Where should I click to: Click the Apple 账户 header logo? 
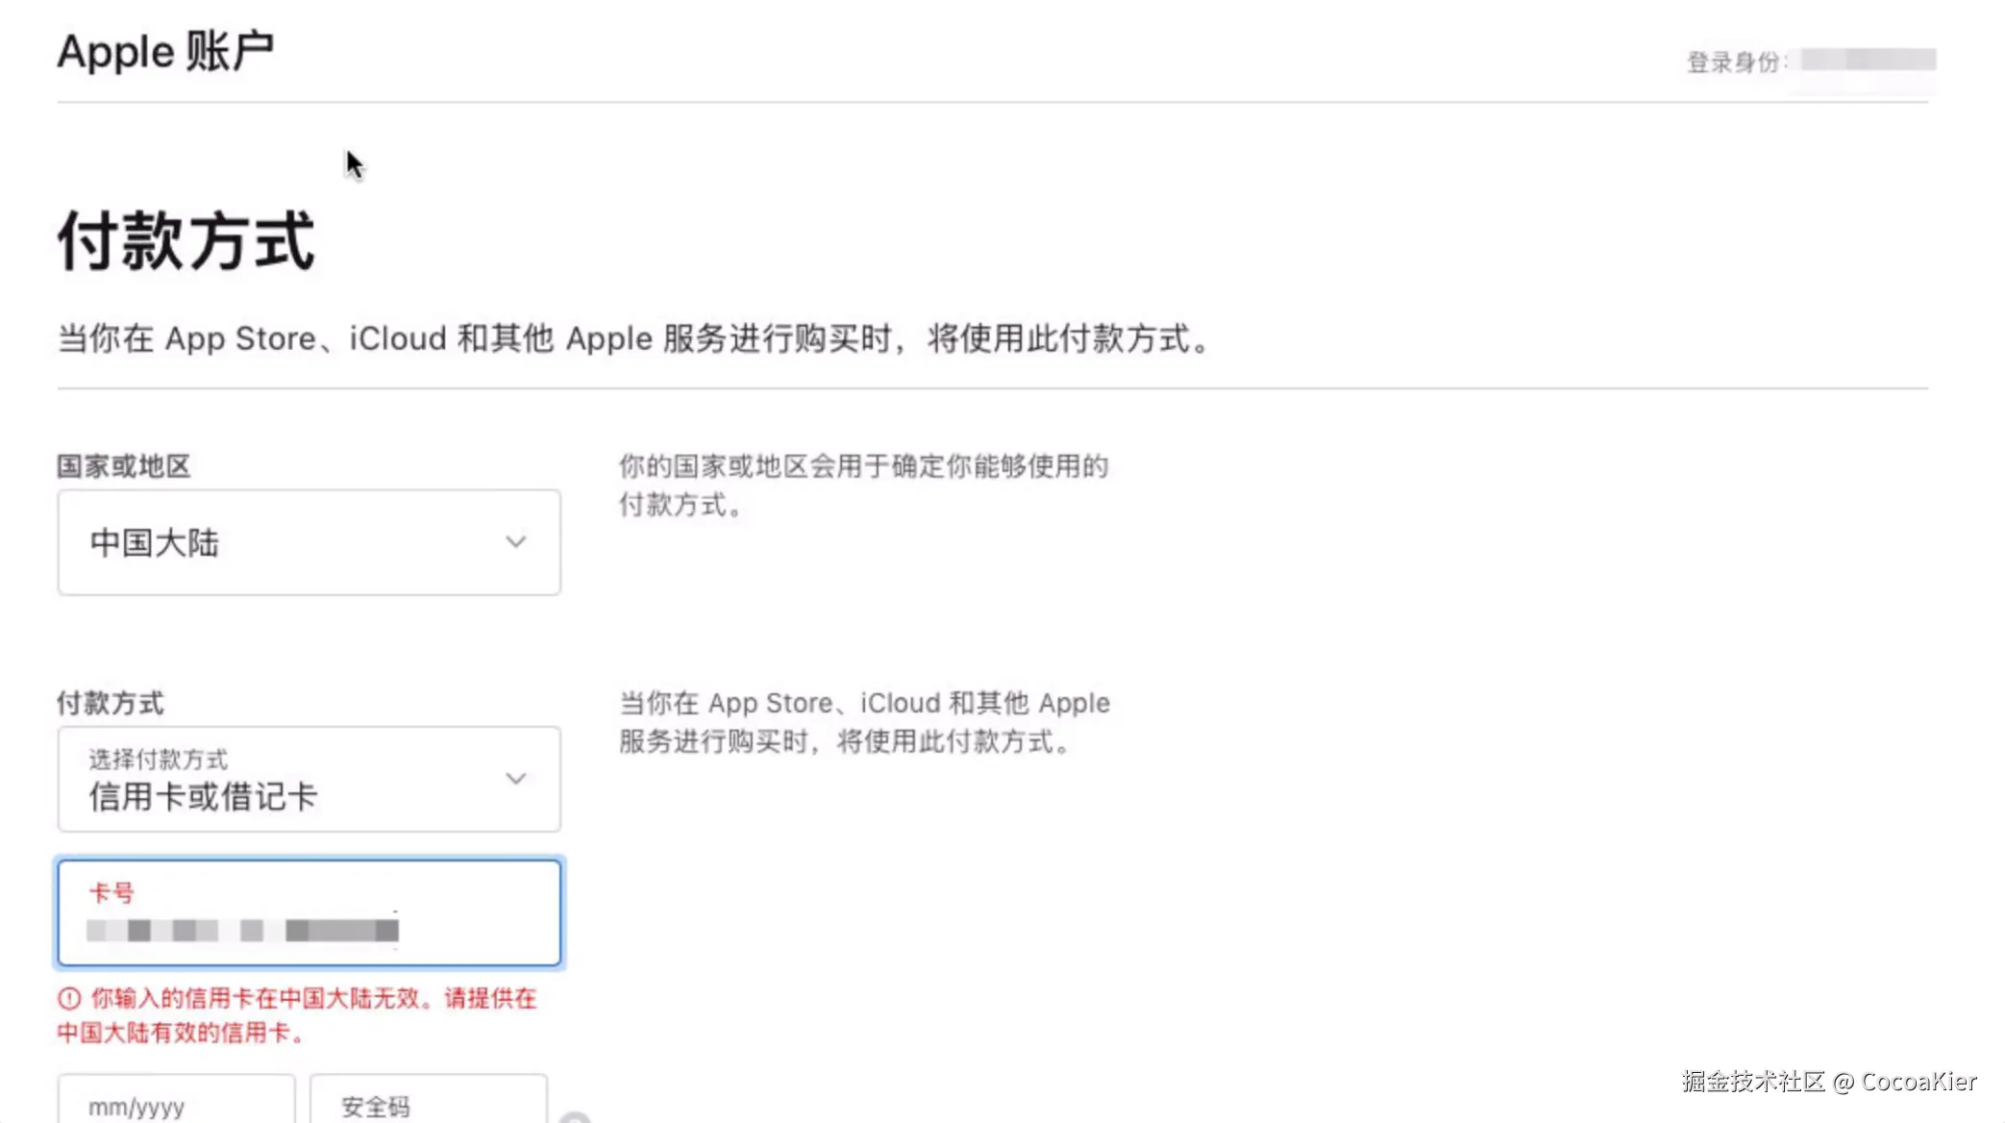pyautogui.click(x=165, y=51)
